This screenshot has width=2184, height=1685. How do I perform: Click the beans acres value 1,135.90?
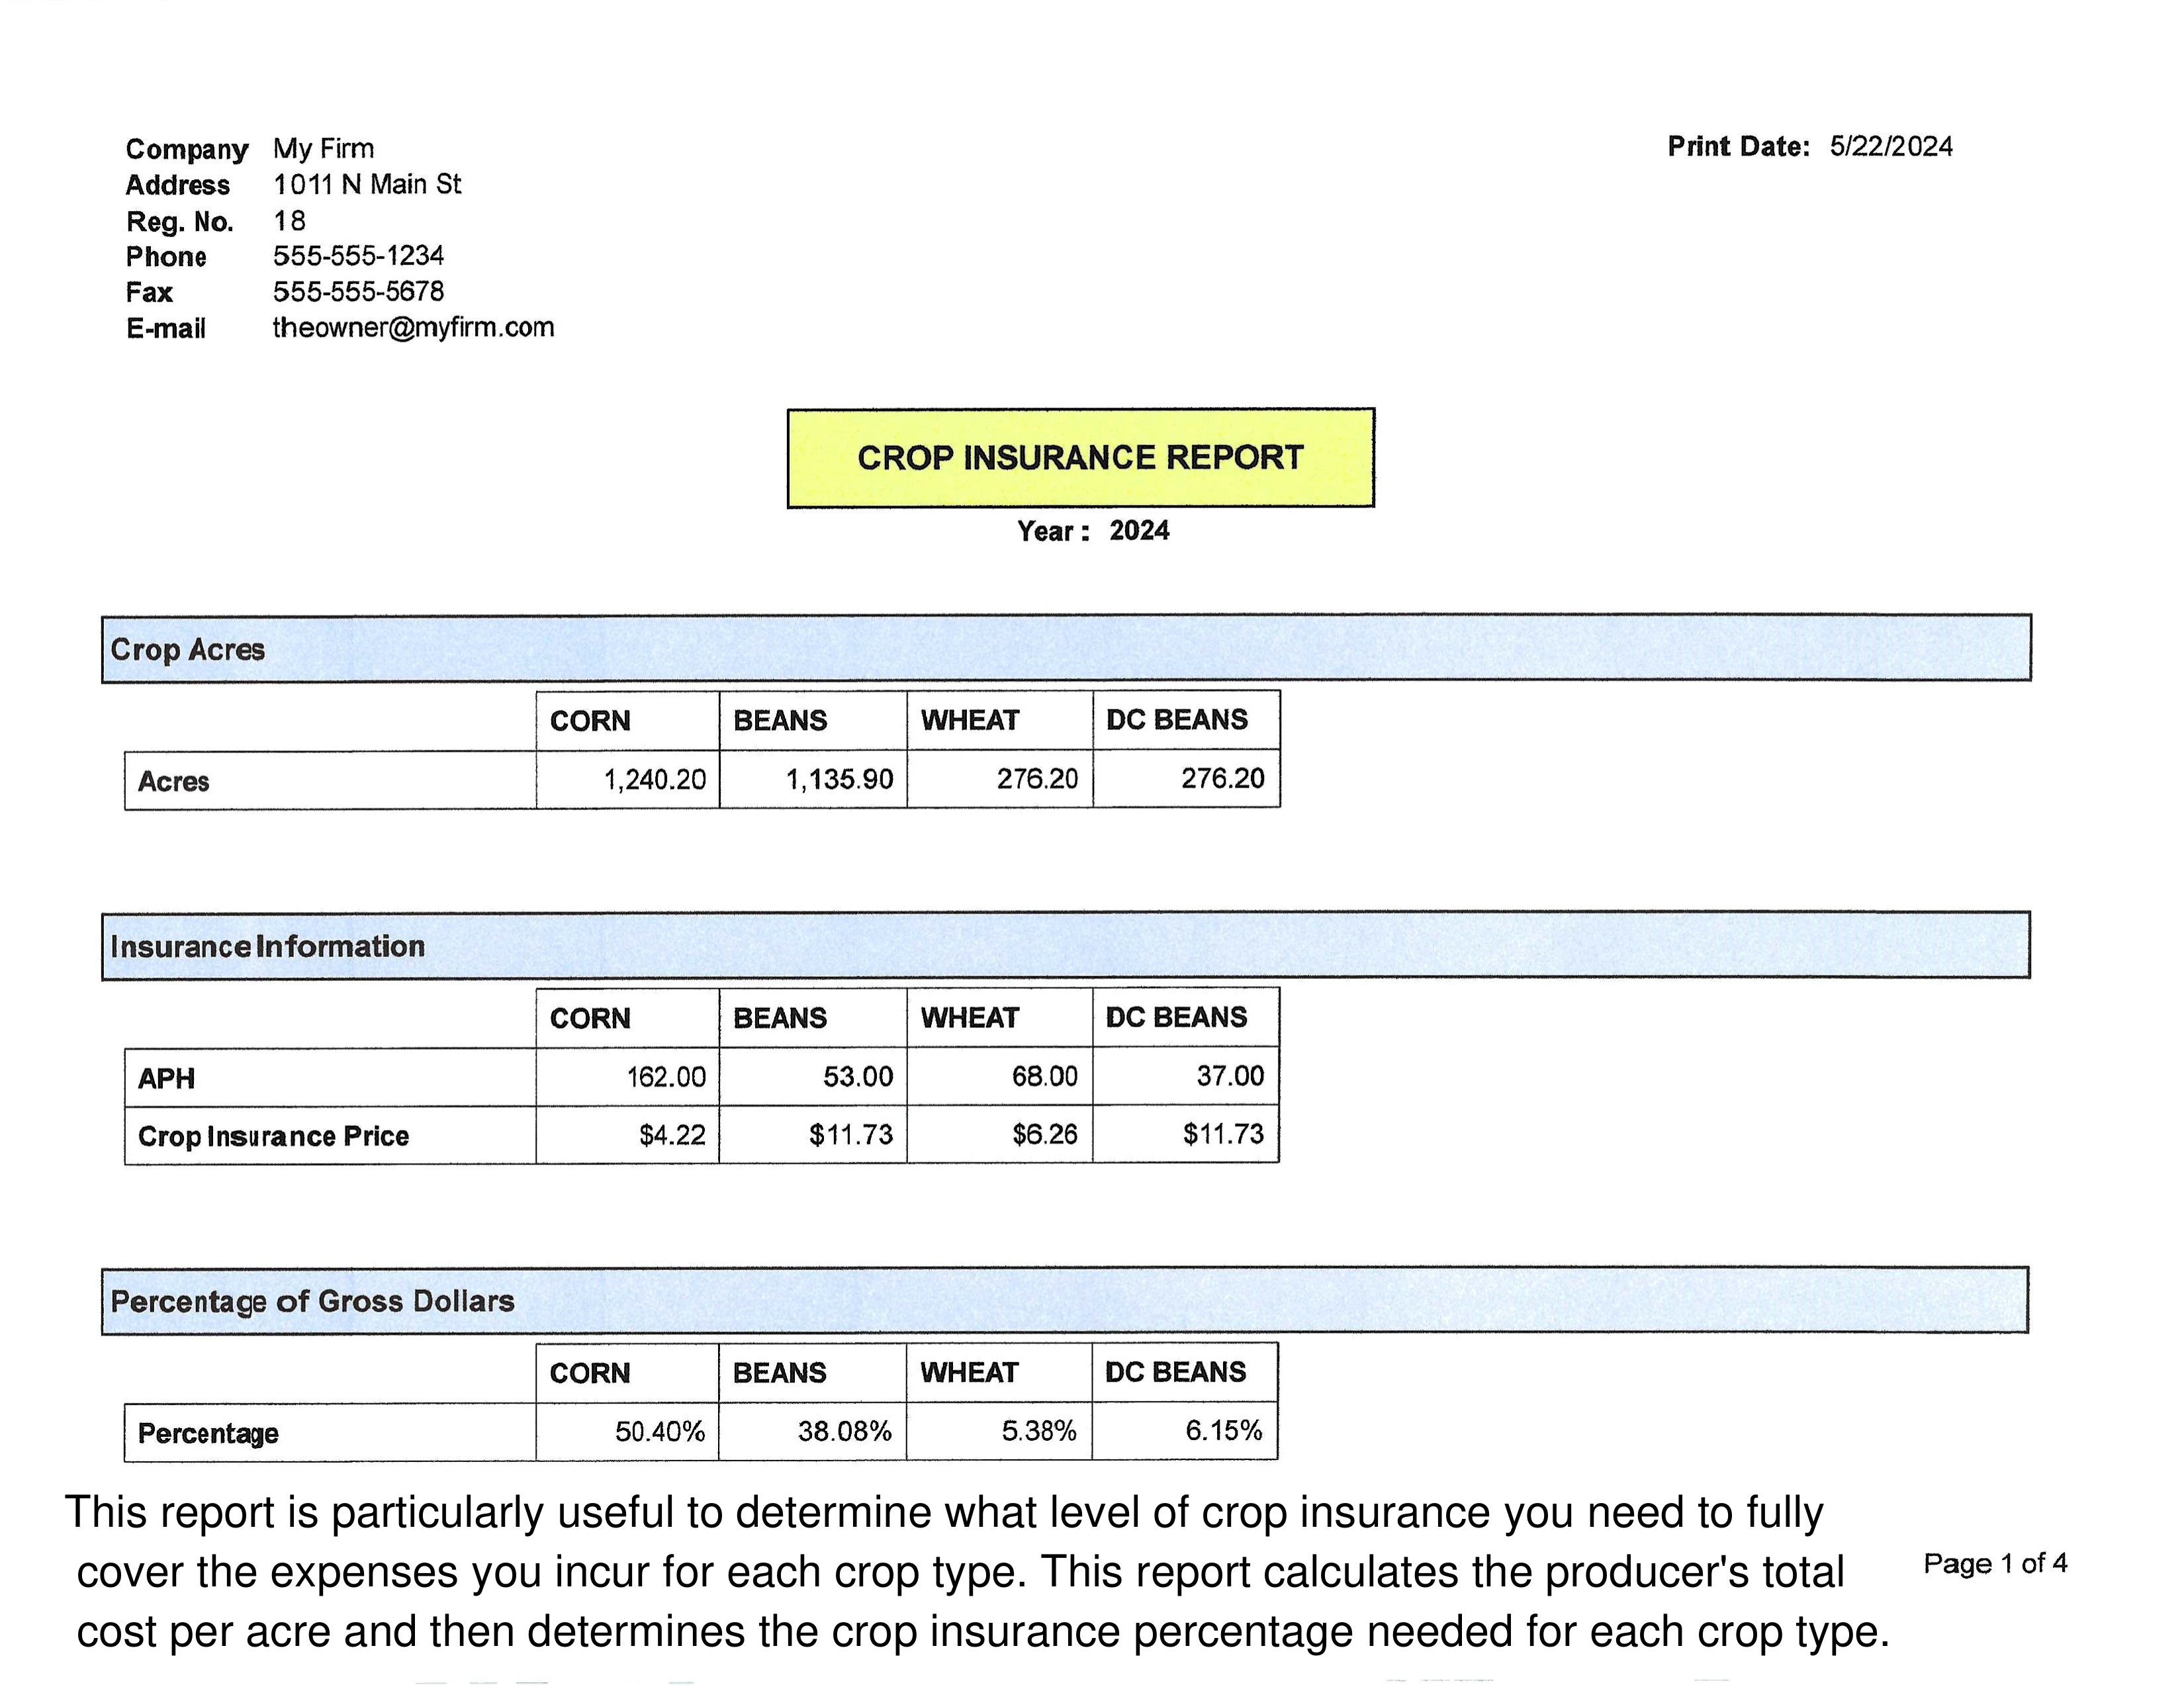(839, 780)
